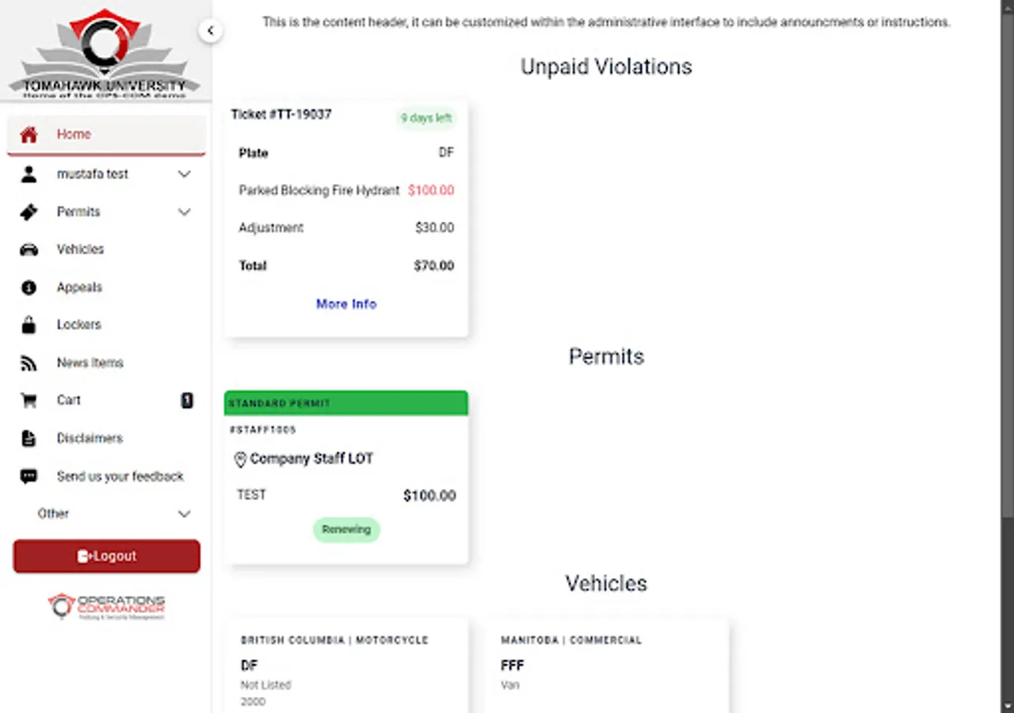Navigate to News Items
Image resolution: width=1014 pixels, height=713 pixels.
(90, 362)
